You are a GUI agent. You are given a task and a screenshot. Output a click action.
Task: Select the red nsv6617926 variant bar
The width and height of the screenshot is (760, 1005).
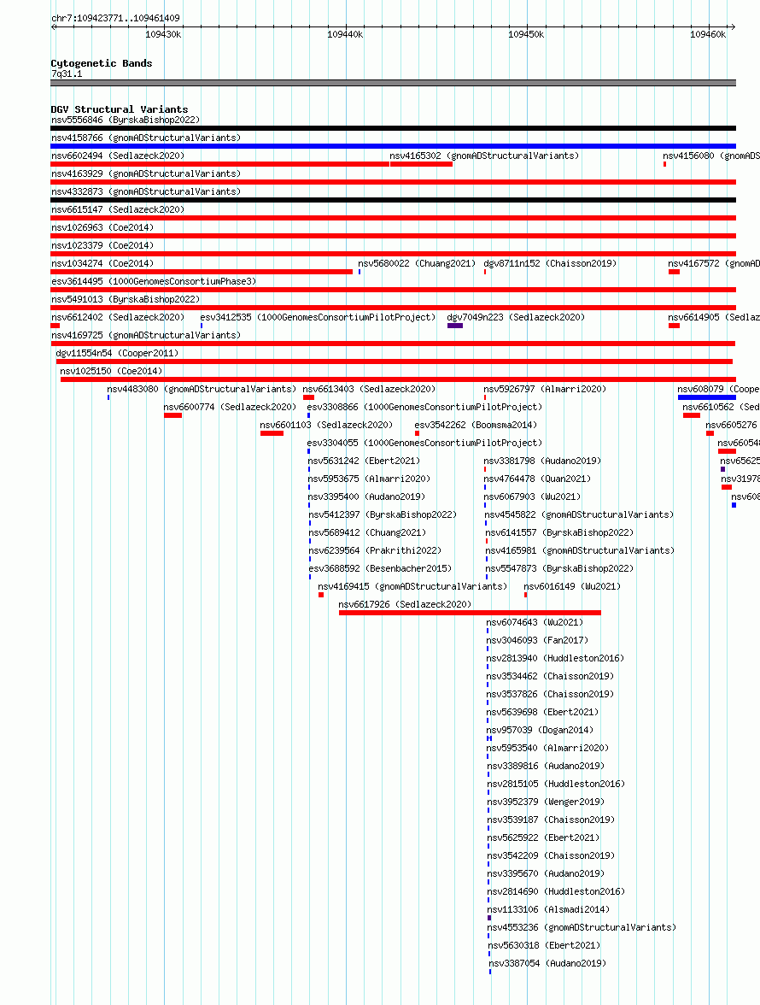470,613
